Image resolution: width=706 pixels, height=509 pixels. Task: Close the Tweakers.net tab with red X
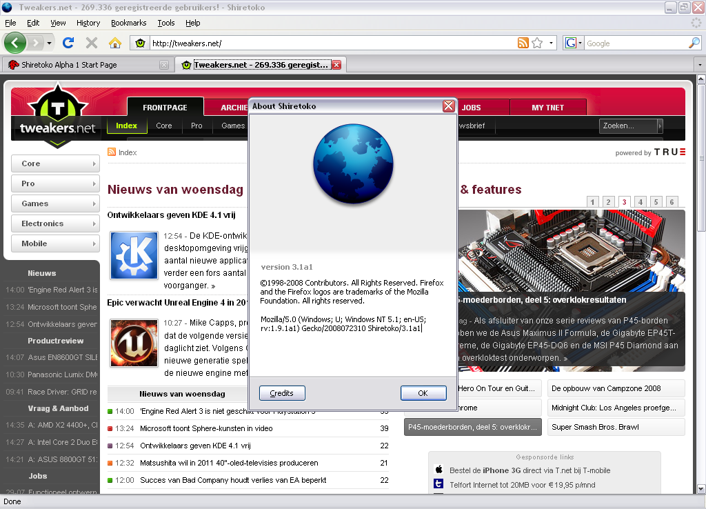coord(336,65)
